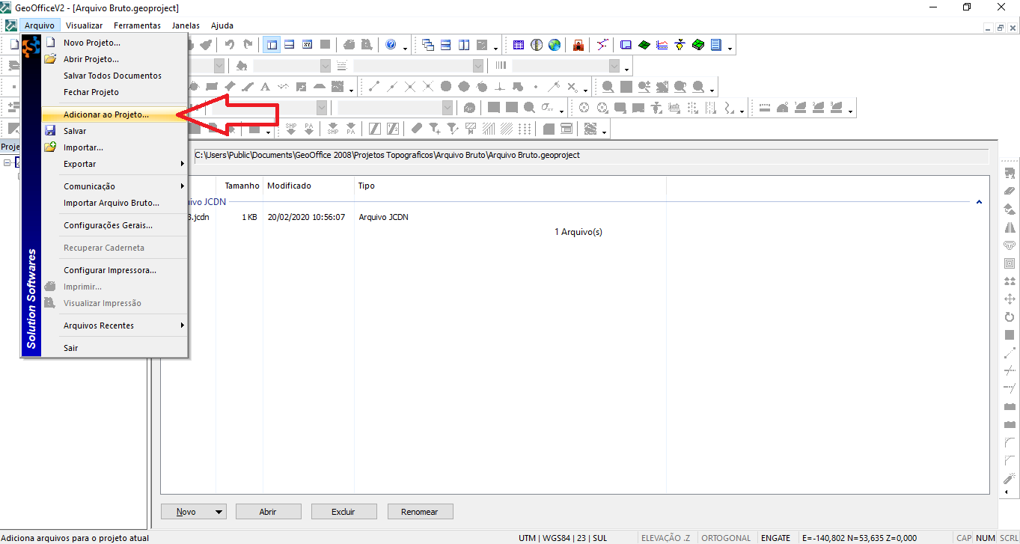Click the cascade windows toolbar icon
Image resolution: width=1020 pixels, height=544 pixels.
[428, 45]
